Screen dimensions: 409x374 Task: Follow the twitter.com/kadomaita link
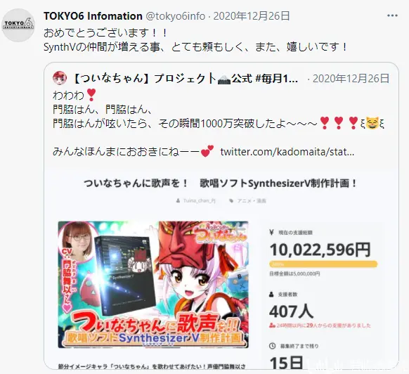pyautogui.click(x=287, y=152)
